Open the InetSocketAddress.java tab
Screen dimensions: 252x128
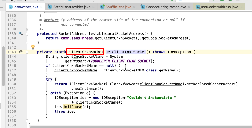click(x=219, y=7)
